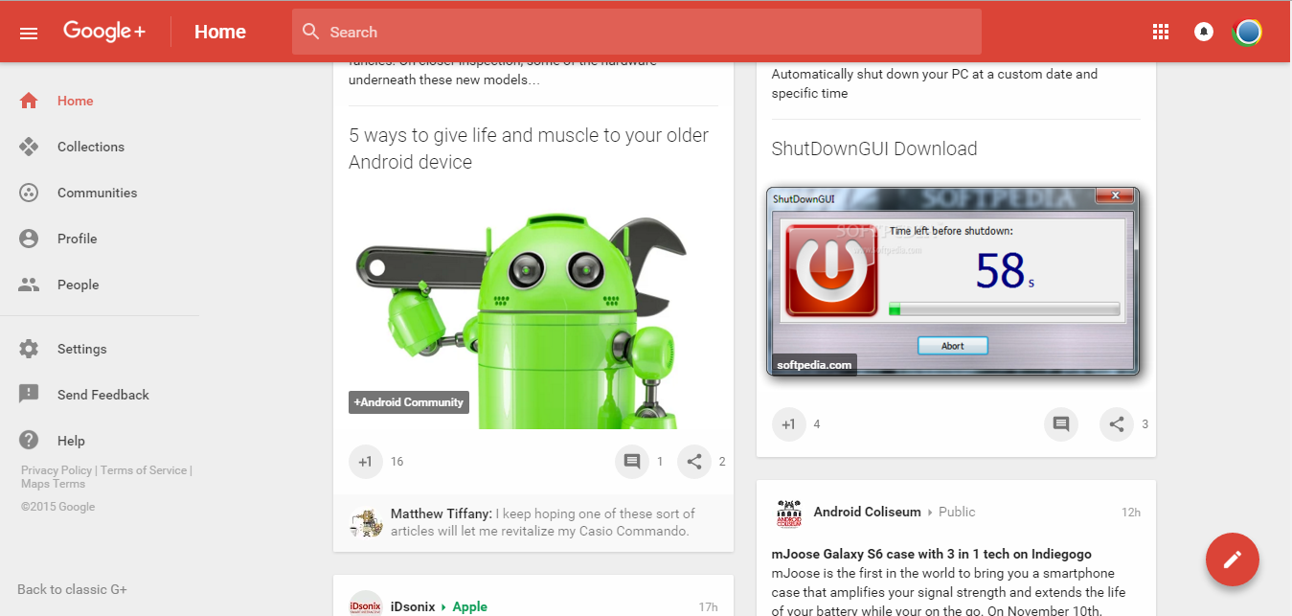This screenshot has height=616, width=1292.
Task: Open the ShutDownGUI screenshot image
Action: 955,282
